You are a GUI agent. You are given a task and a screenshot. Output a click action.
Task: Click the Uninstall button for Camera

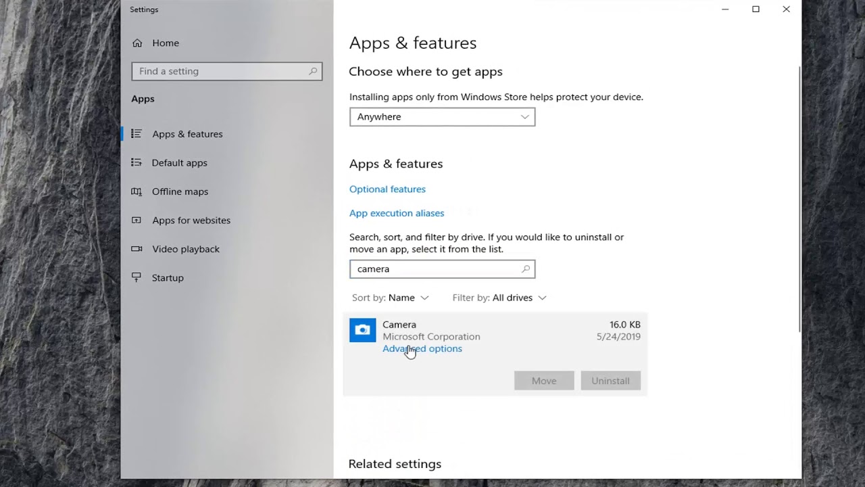pos(610,381)
